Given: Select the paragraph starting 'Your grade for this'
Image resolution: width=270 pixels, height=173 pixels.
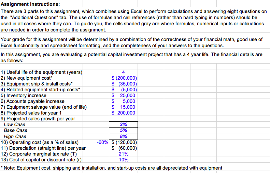Looking at the screenshot, I should [x=131, y=42].
